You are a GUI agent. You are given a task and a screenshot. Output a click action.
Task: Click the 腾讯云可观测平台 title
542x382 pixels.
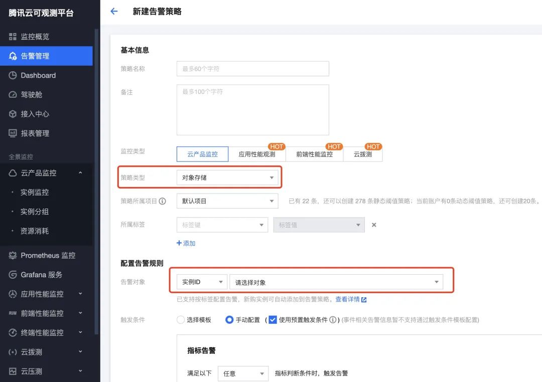click(41, 13)
